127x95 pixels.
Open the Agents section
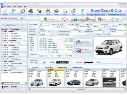[56, 12]
